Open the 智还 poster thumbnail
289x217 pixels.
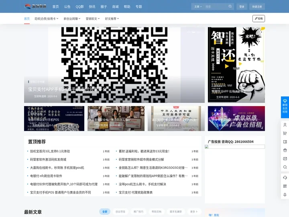(236, 65)
